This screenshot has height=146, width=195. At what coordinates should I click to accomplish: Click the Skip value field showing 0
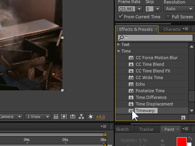point(149,9)
